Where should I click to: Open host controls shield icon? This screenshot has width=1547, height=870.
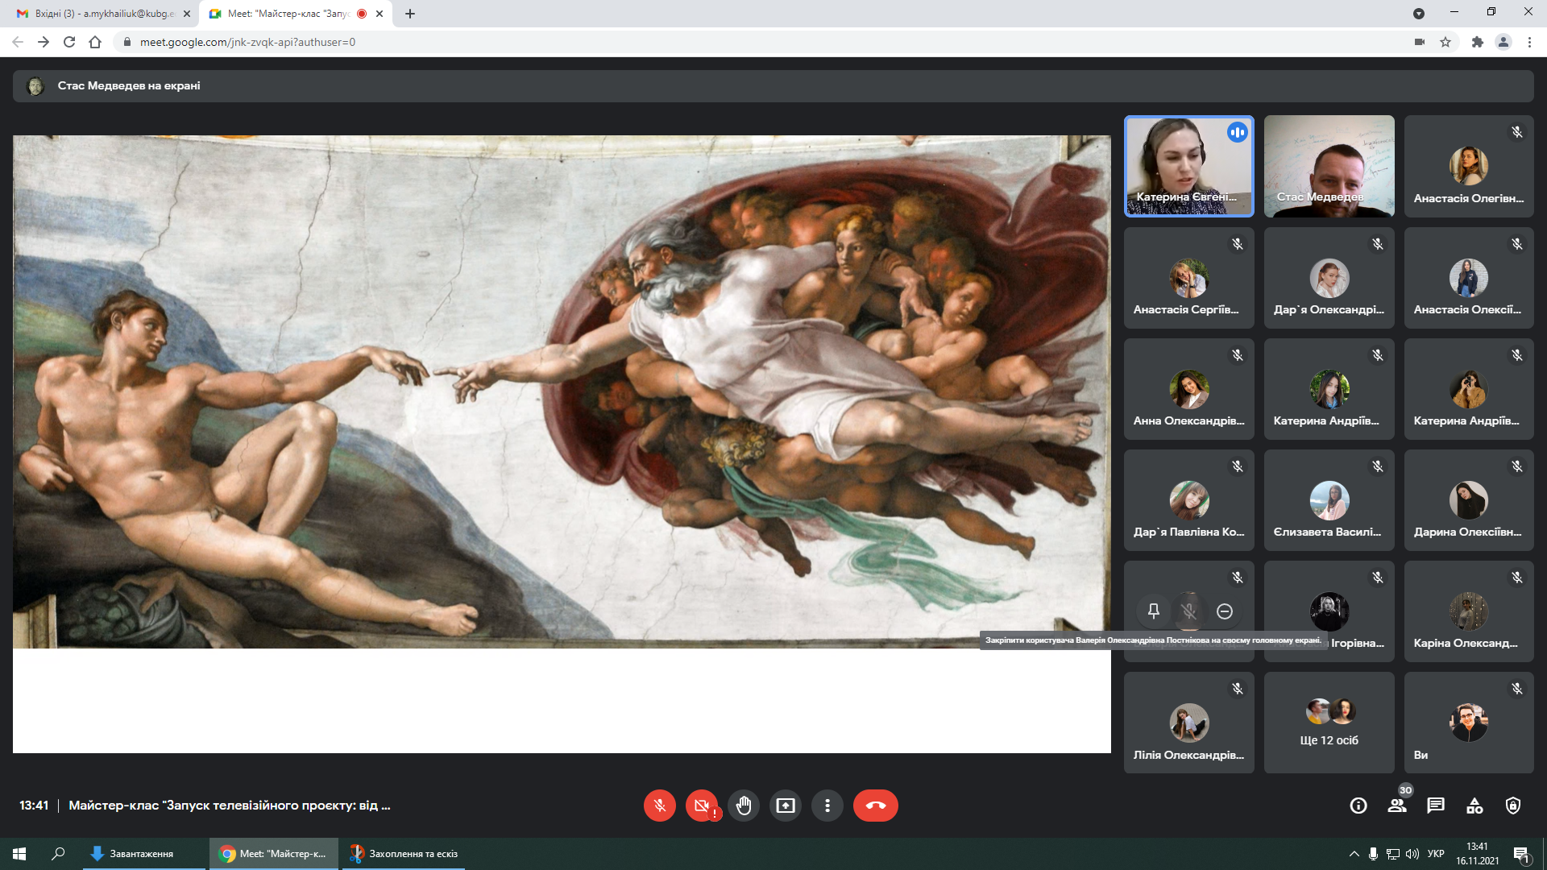1513,806
